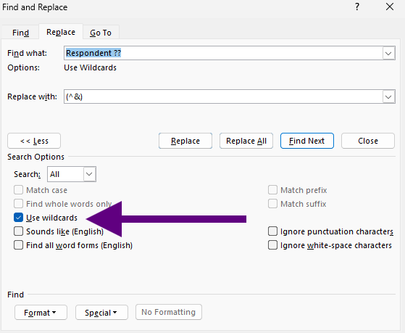The height and width of the screenshot is (333, 405).
Task: Open the Go To tab
Action: tap(101, 33)
